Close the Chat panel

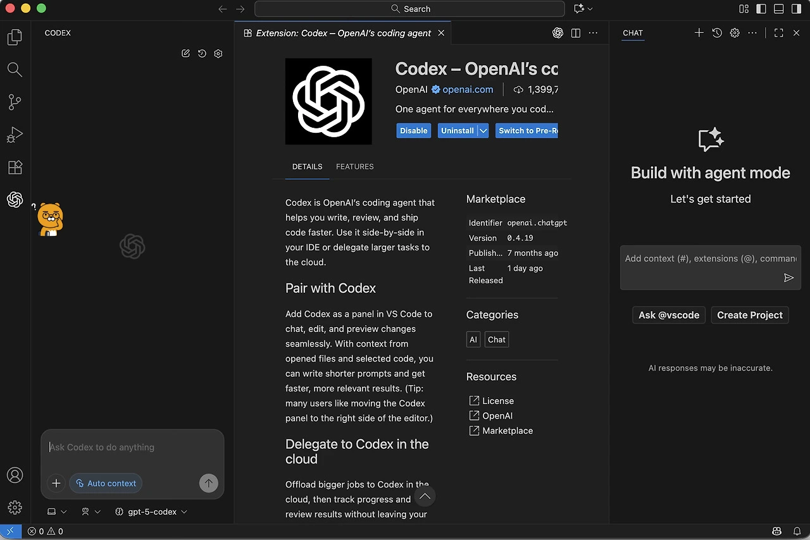coord(796,33)
